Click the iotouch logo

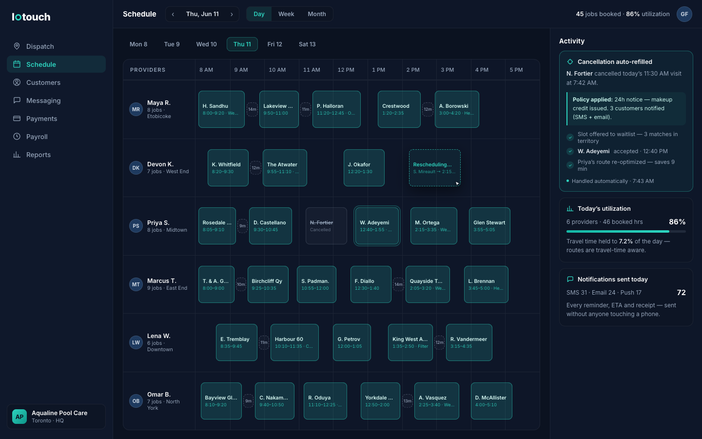pos(31,17)
